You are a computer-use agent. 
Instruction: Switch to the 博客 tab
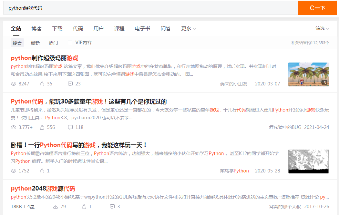pos(36,28)
